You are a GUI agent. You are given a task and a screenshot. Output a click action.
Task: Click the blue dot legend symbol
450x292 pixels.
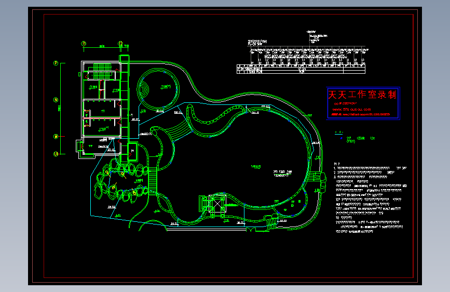pos(341,138)
